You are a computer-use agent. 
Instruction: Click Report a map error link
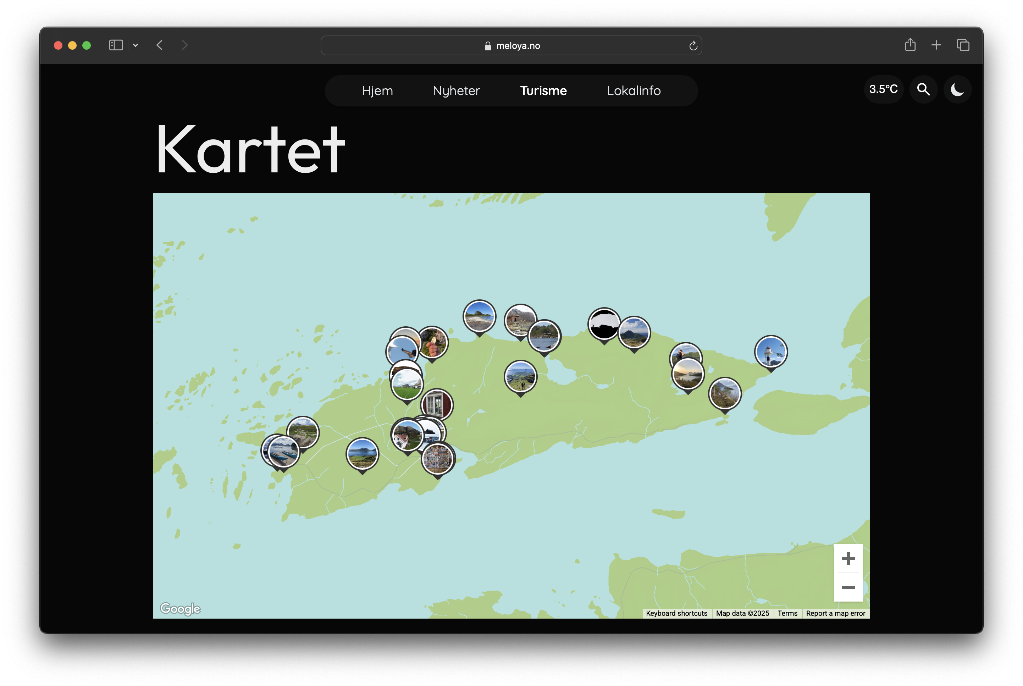point(835,613)
